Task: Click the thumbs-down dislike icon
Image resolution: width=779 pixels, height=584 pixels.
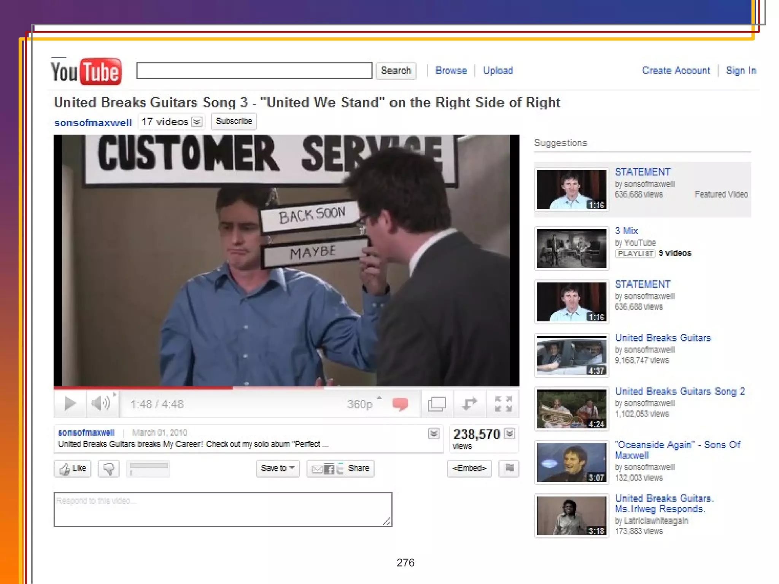Action: (x=109, y=468)
